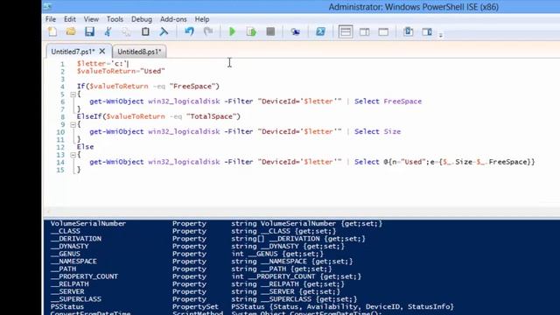Save the script with the floppy icon
Screen dimensions: 560x315
89,31
